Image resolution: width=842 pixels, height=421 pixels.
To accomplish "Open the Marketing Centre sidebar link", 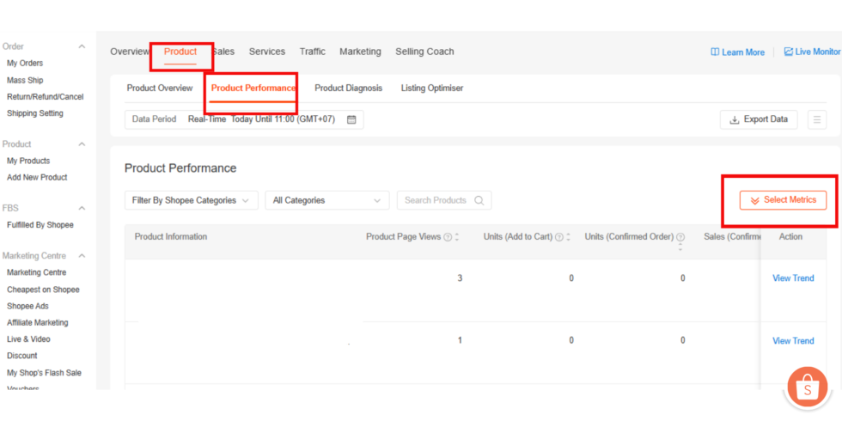I will [36, 273].
